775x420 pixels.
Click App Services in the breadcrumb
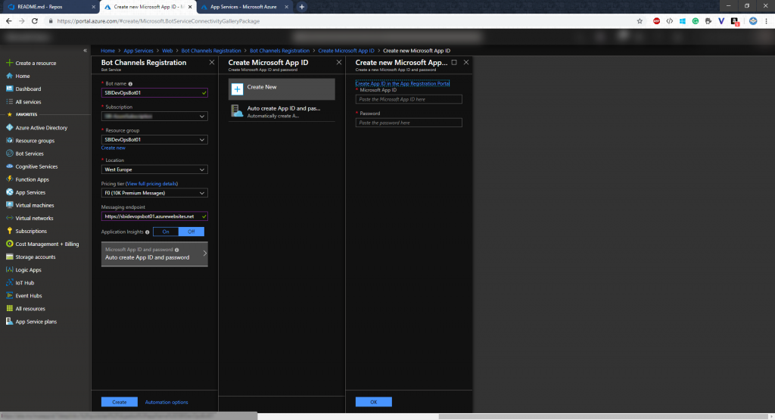[x=139, y=51]
